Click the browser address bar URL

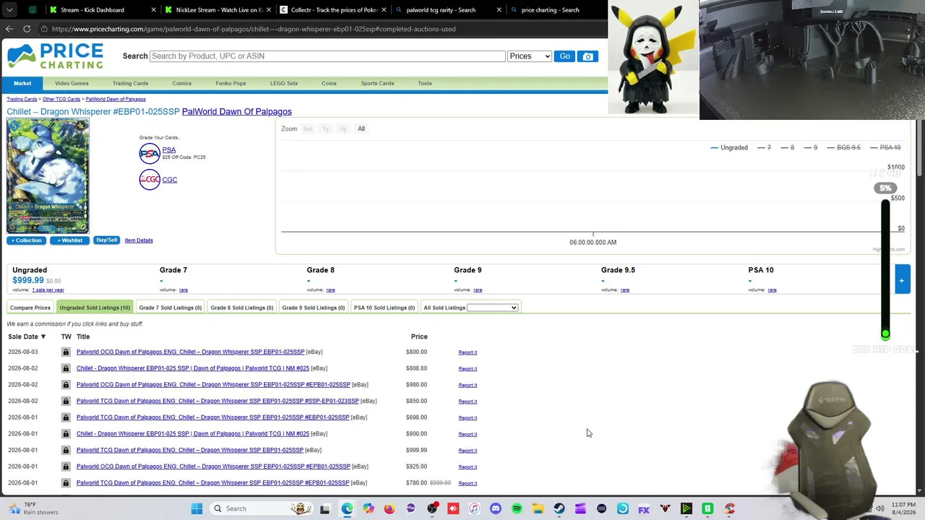(x=254, y=29)
